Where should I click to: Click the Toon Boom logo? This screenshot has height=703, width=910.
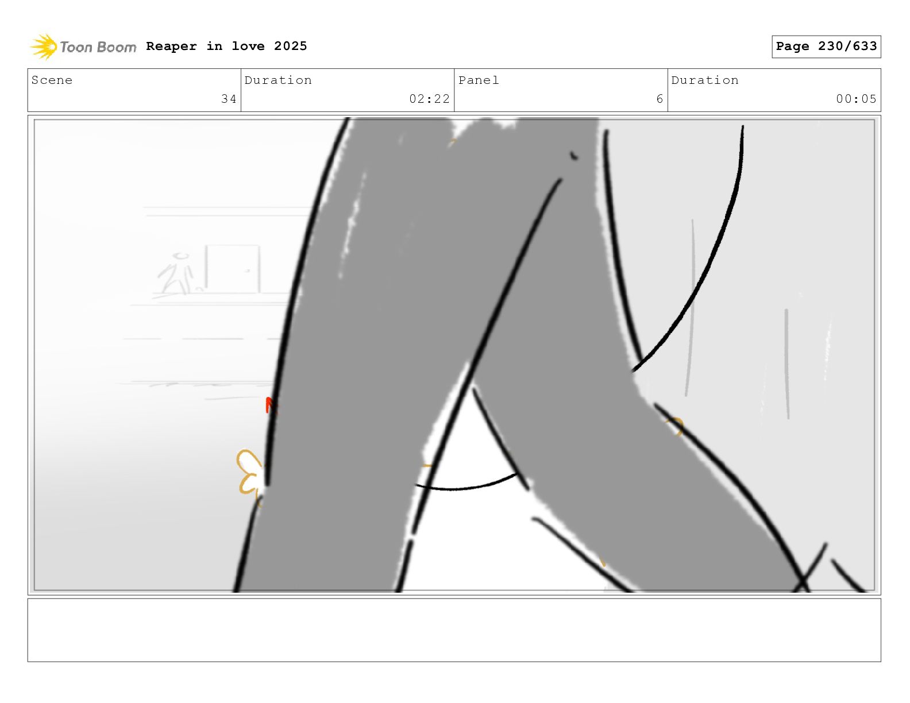pos(83,47)
